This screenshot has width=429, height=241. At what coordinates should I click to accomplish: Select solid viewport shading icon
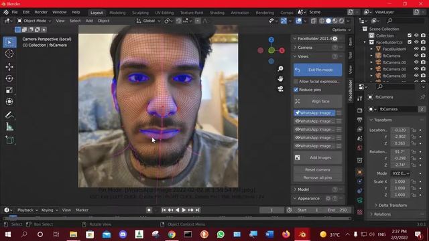tap(328, 21)
